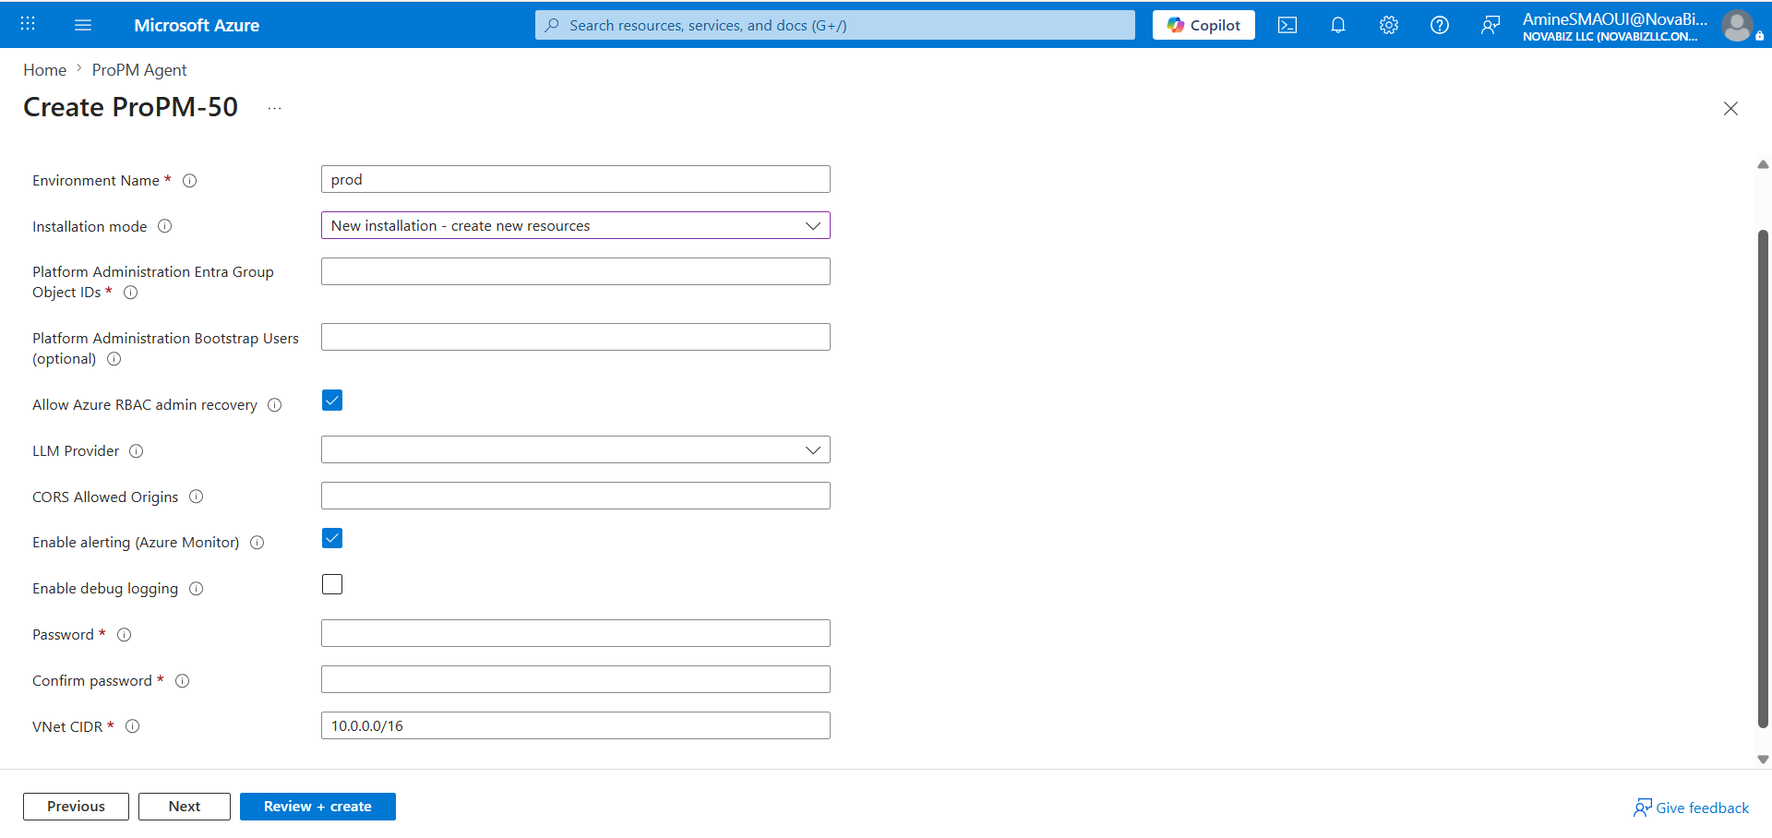Click the form scrollbar down arrow
Screen dimensions: 1772x838
pos(1763,760)
